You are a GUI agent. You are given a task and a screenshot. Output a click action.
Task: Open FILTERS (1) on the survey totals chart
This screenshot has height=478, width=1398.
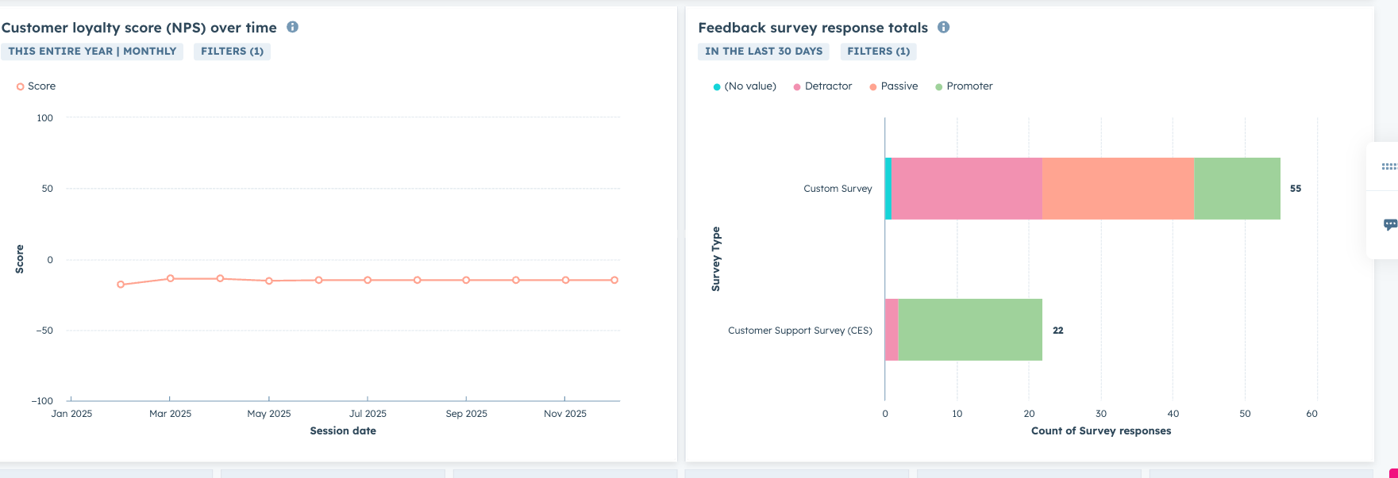878,52
